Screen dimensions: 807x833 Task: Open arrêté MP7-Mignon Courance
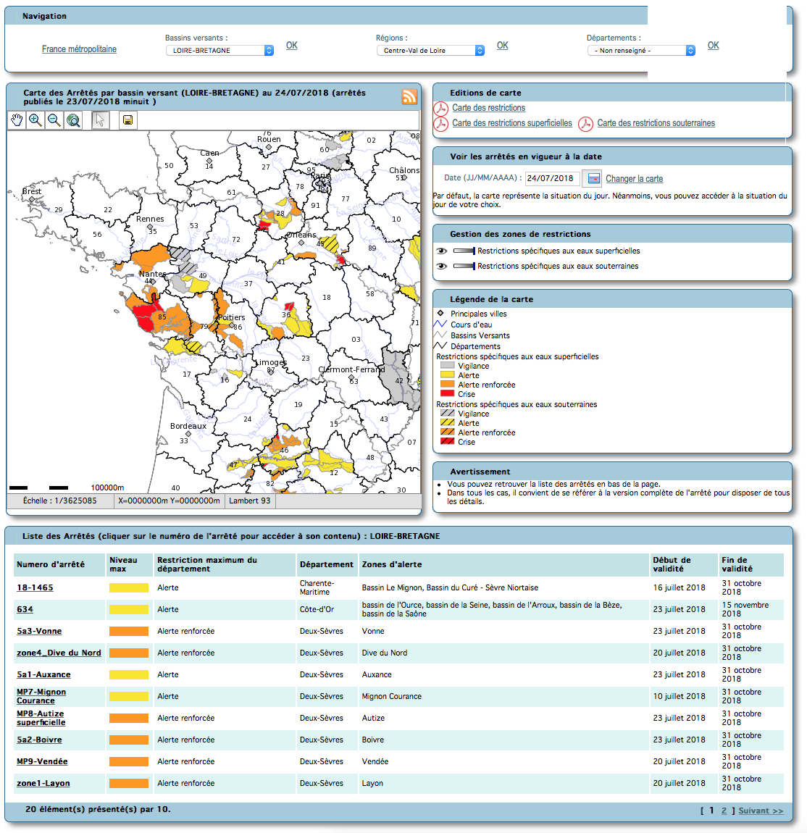[41, 697]
